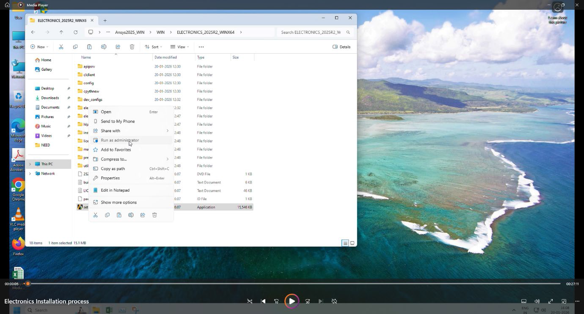Screen dimensions: 584x314
Task: Choose Run as administrator from context menu
Action: pyautogui.click(x=120, y=140)
